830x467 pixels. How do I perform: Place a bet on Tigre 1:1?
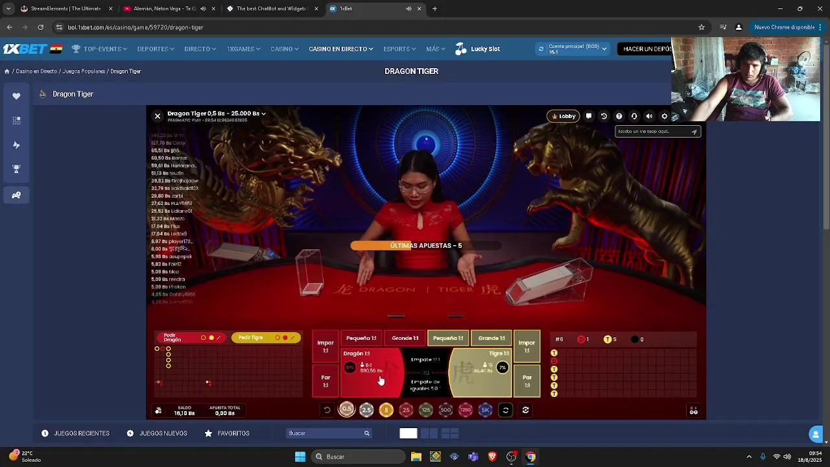(480, 372)
